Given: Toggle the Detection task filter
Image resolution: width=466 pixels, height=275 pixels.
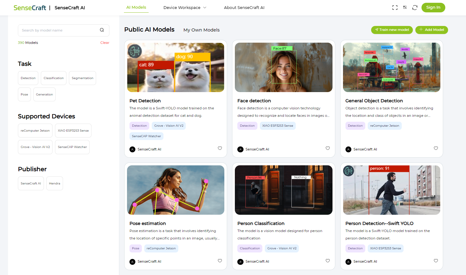Looking at the screenshot, I should 28,78.
